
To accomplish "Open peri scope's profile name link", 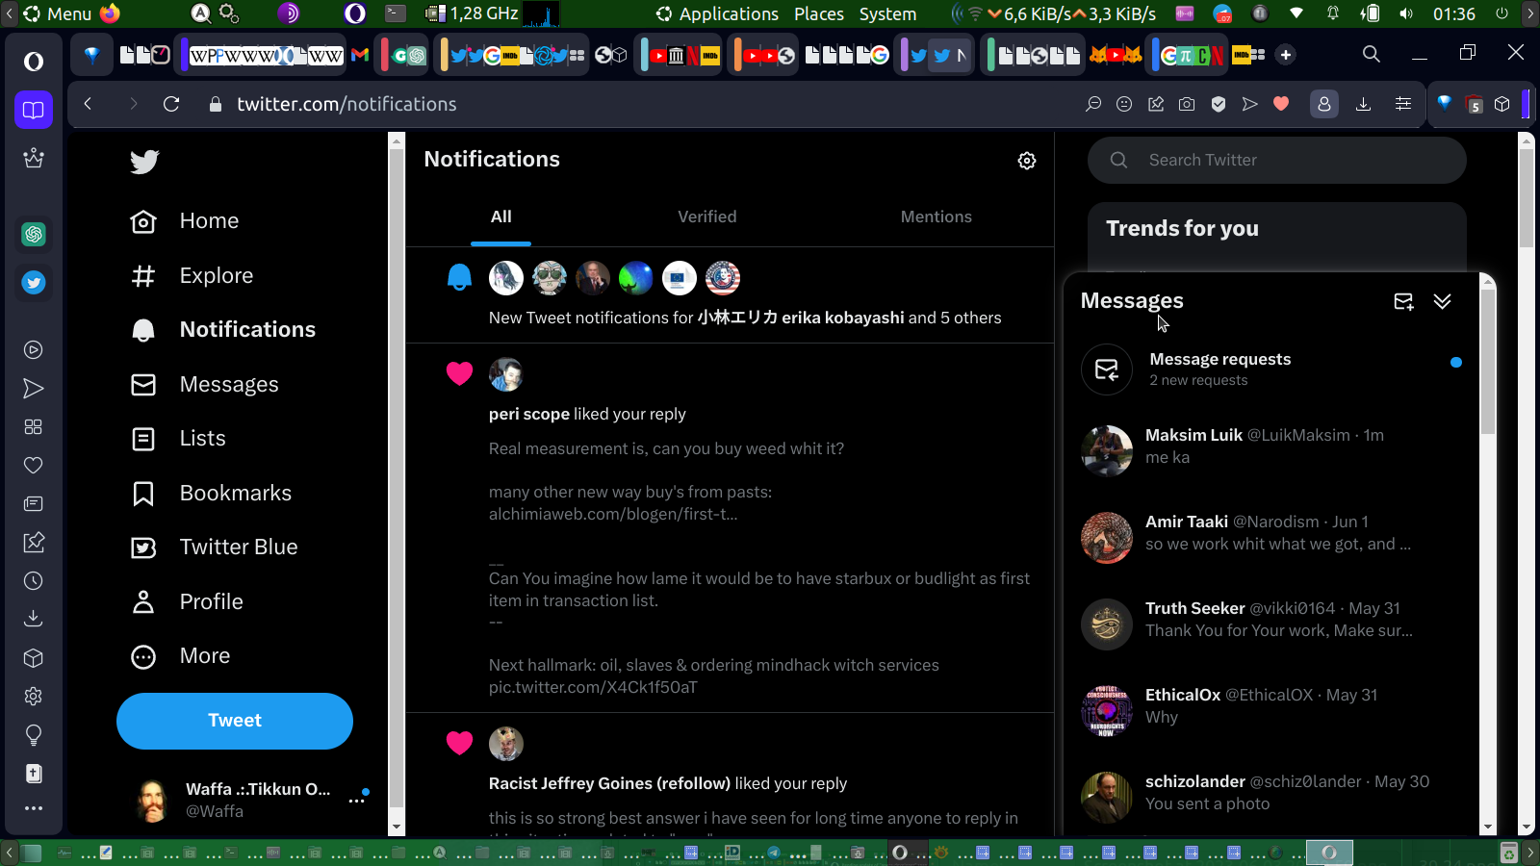I will [529, 415].
